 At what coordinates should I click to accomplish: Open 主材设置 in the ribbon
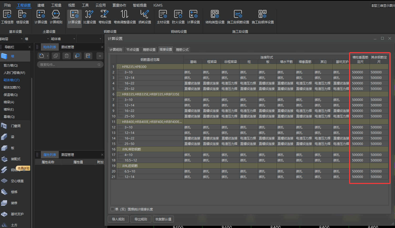click(x=163, y=17)
